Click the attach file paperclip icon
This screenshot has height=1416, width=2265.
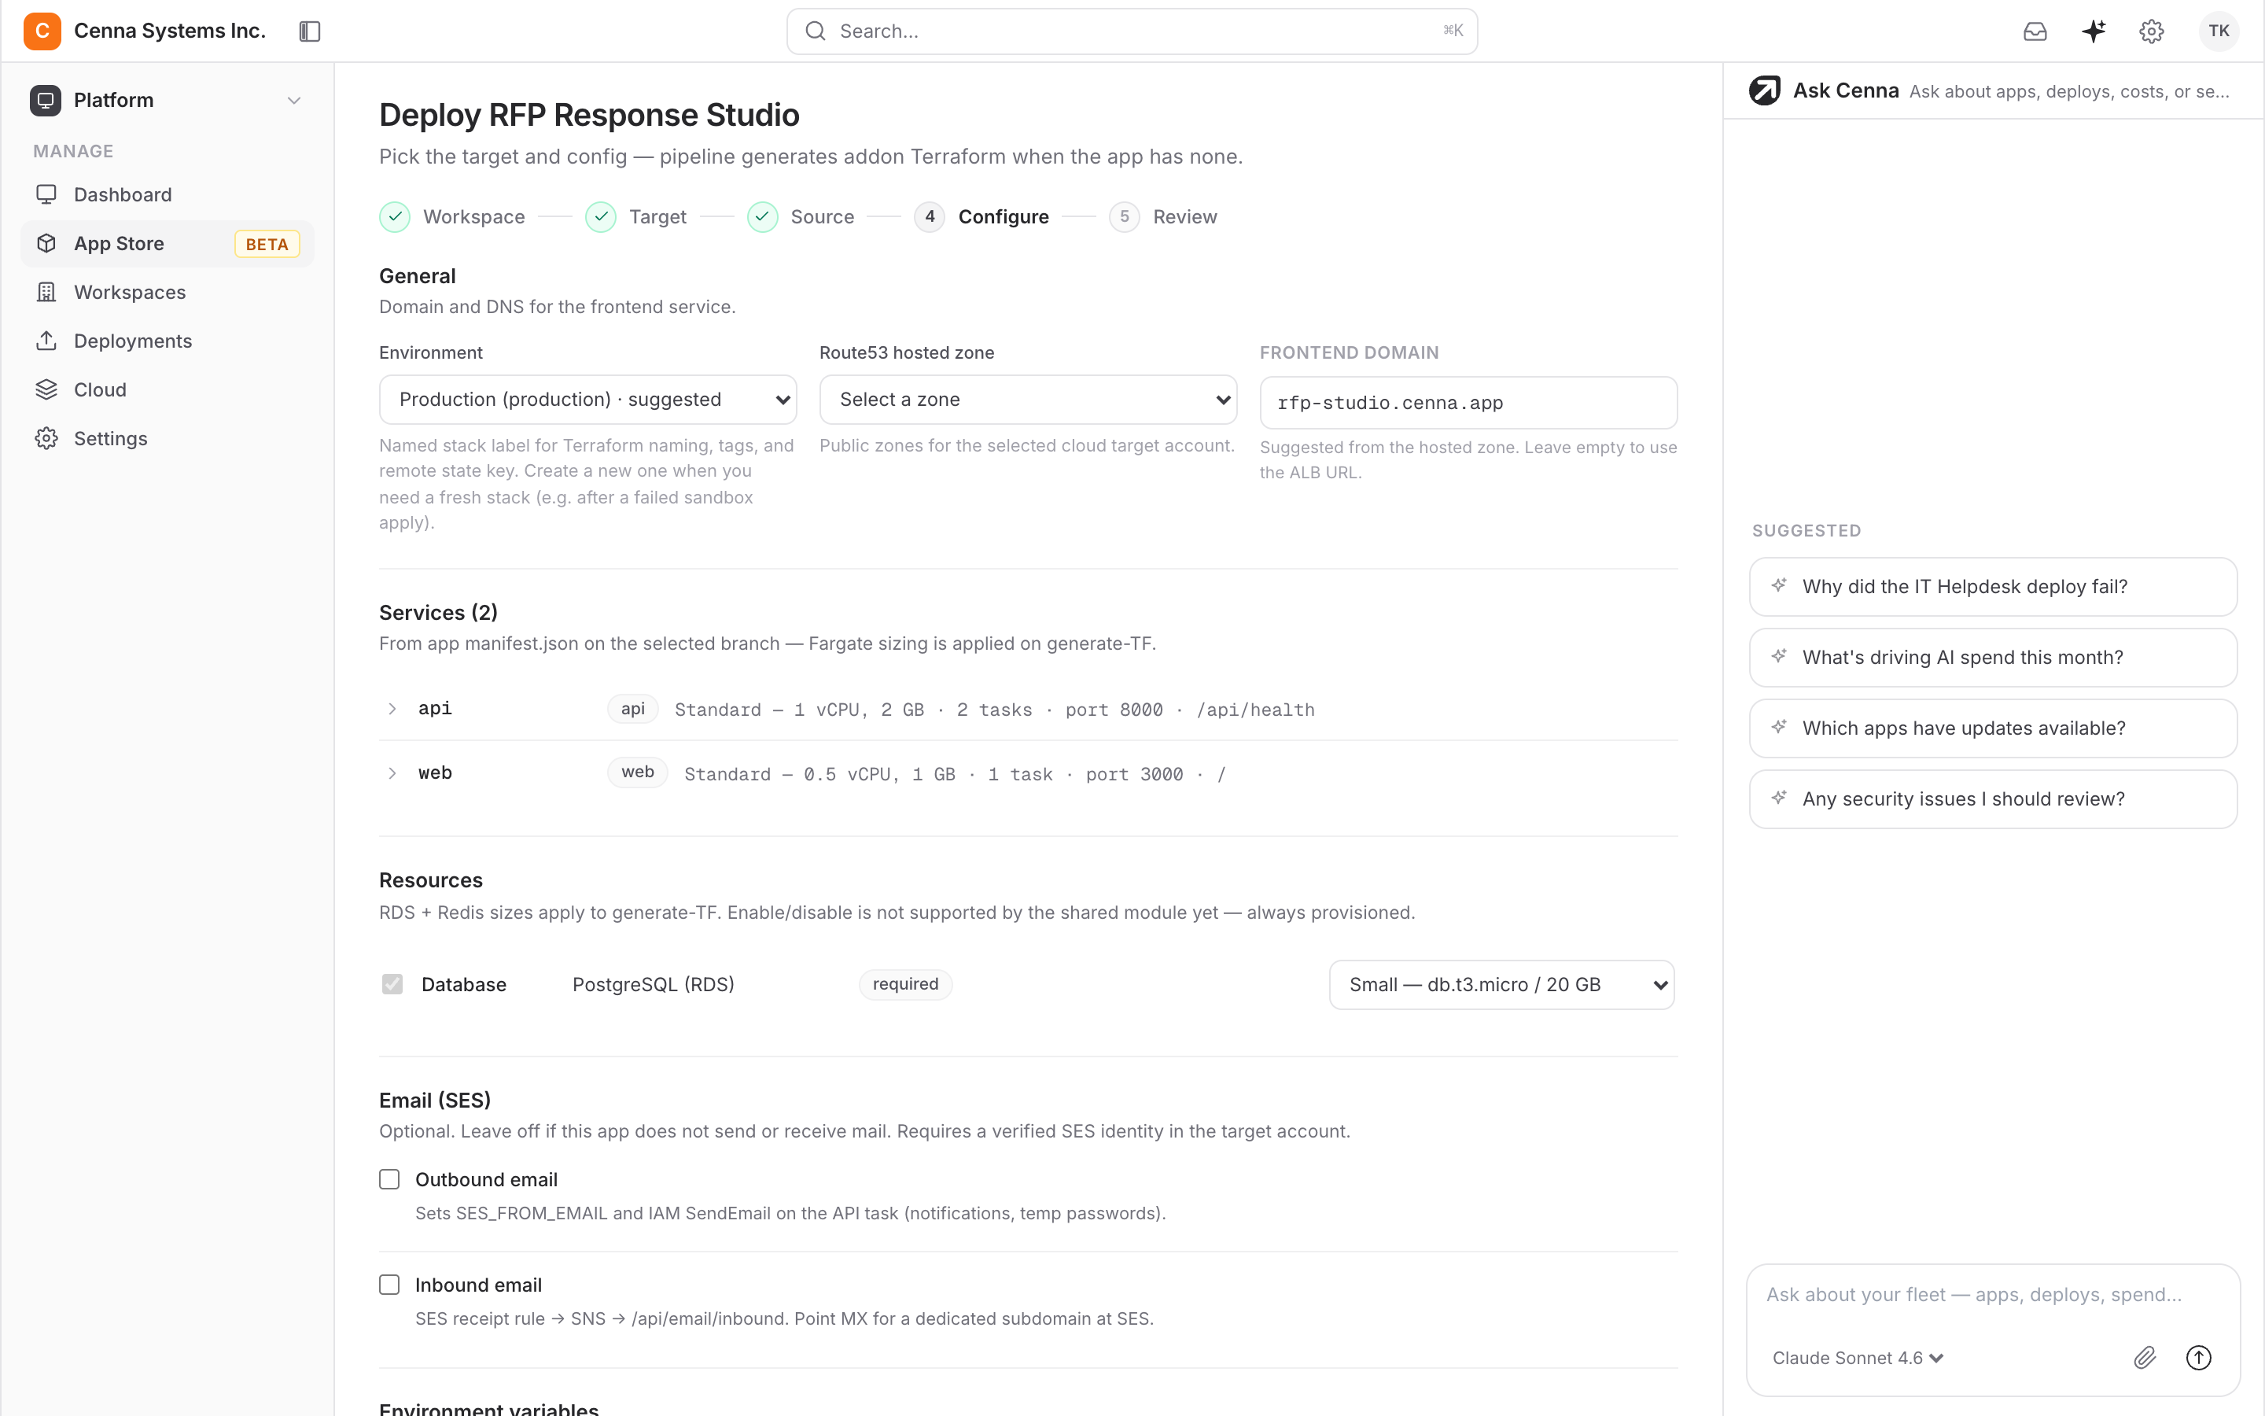pyautogui.click(x=2145, y=1357)
